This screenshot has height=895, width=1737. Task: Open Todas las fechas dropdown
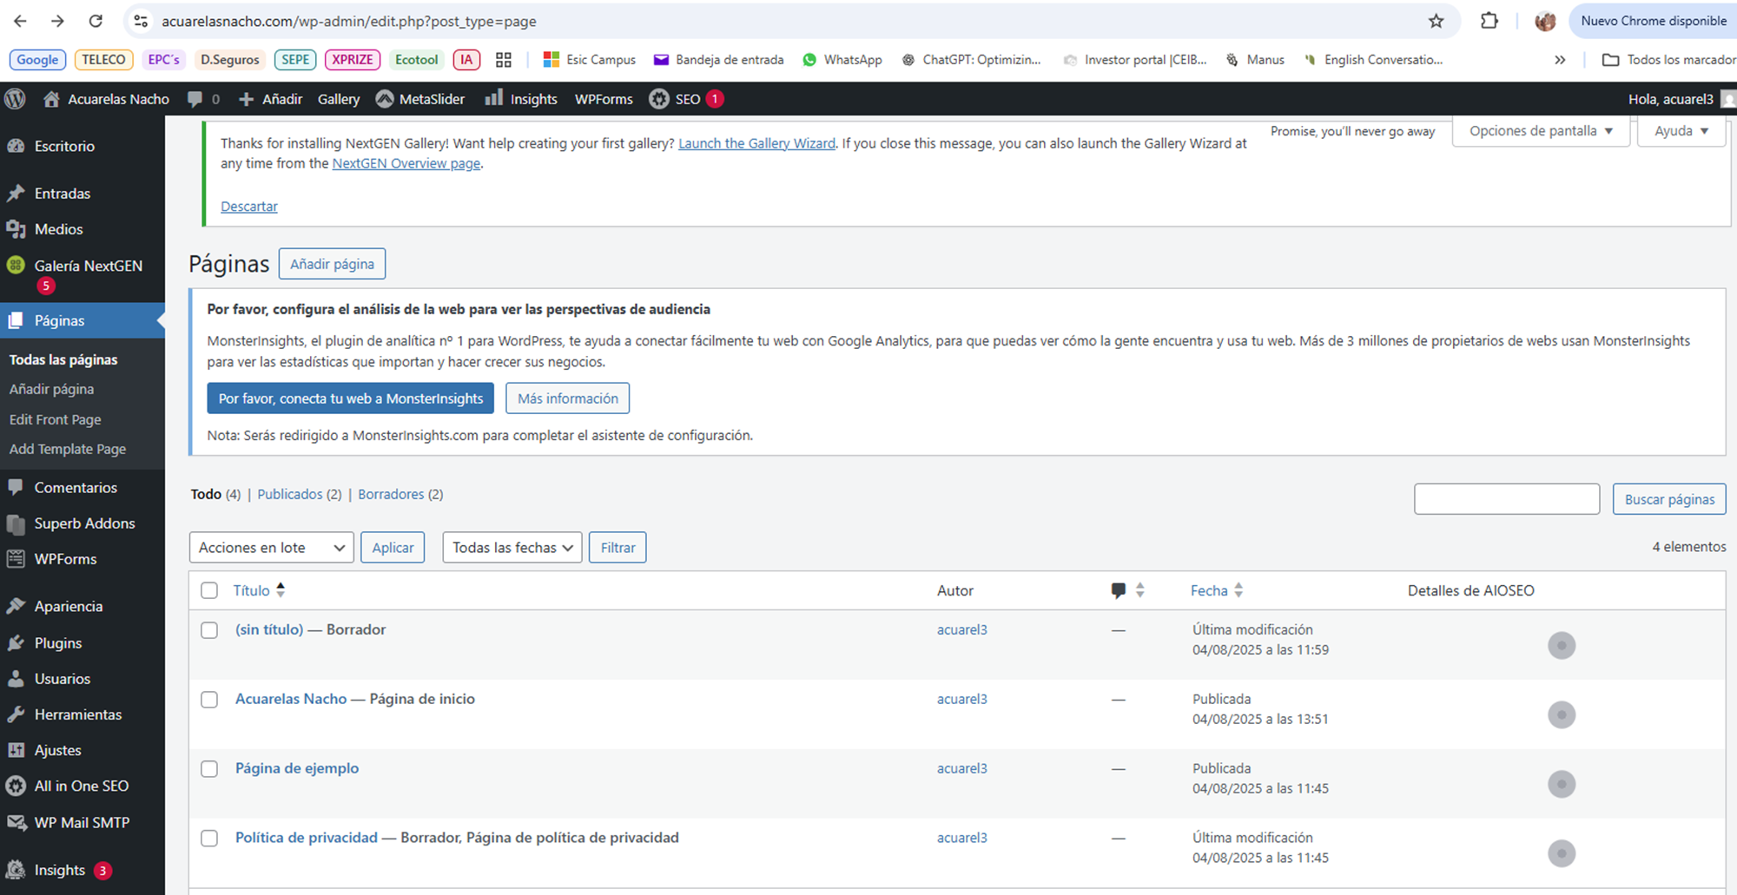[512, 548]
